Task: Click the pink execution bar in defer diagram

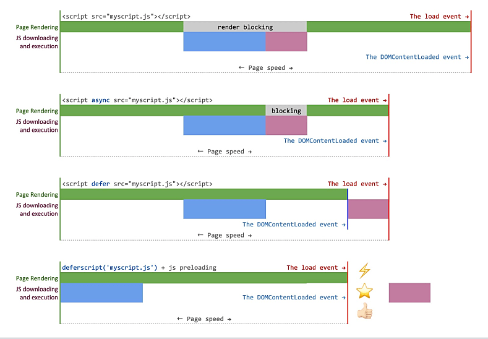Action: pos(368,209)
